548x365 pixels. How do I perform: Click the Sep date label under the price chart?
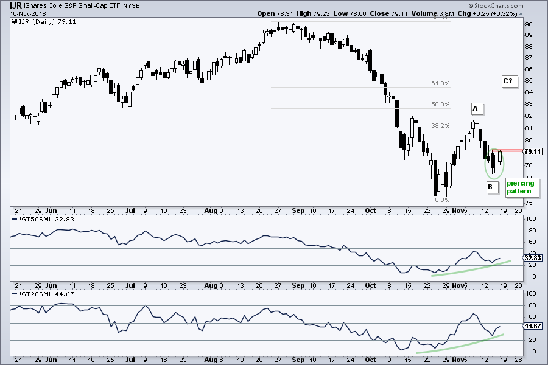tap(298, 210)
